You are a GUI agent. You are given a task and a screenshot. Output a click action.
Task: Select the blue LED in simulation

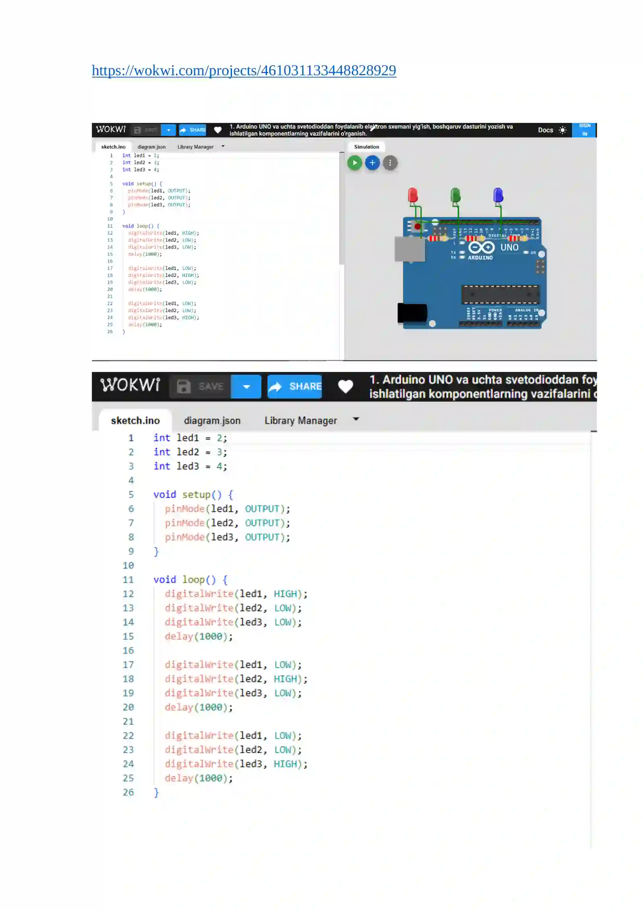click(x=498, y=196)
